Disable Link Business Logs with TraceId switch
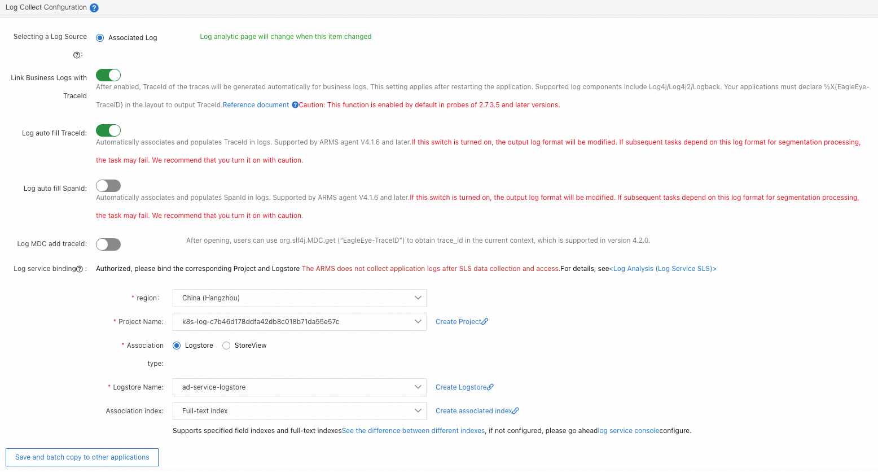 coord(108,75)
